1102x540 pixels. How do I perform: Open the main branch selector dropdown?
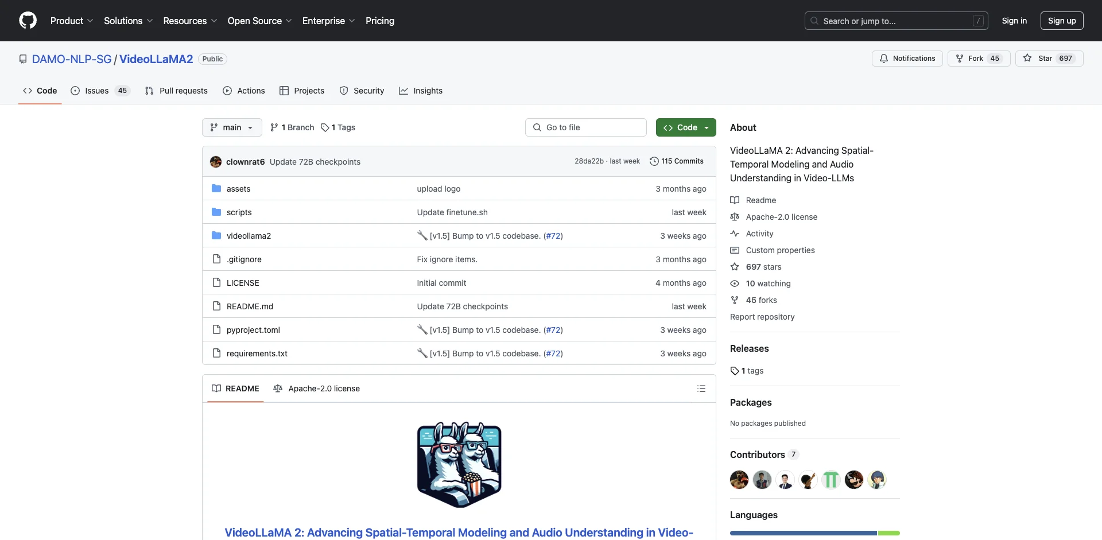pos(232,127)
